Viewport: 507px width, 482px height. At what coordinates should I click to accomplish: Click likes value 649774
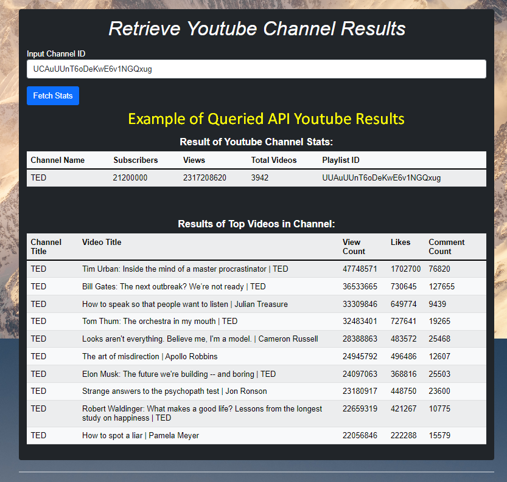pos(404,304)
